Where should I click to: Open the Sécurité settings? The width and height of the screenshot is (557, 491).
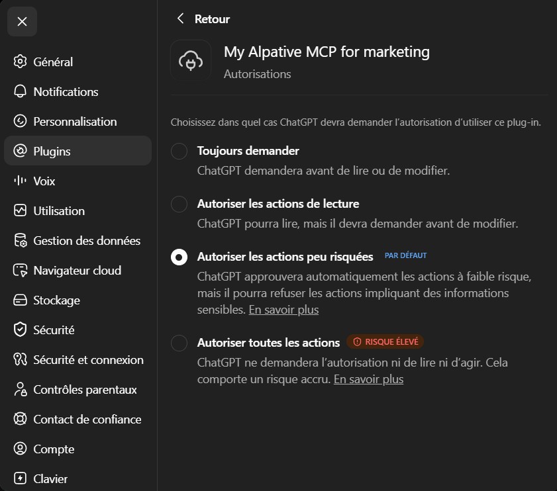pos(77,330)
